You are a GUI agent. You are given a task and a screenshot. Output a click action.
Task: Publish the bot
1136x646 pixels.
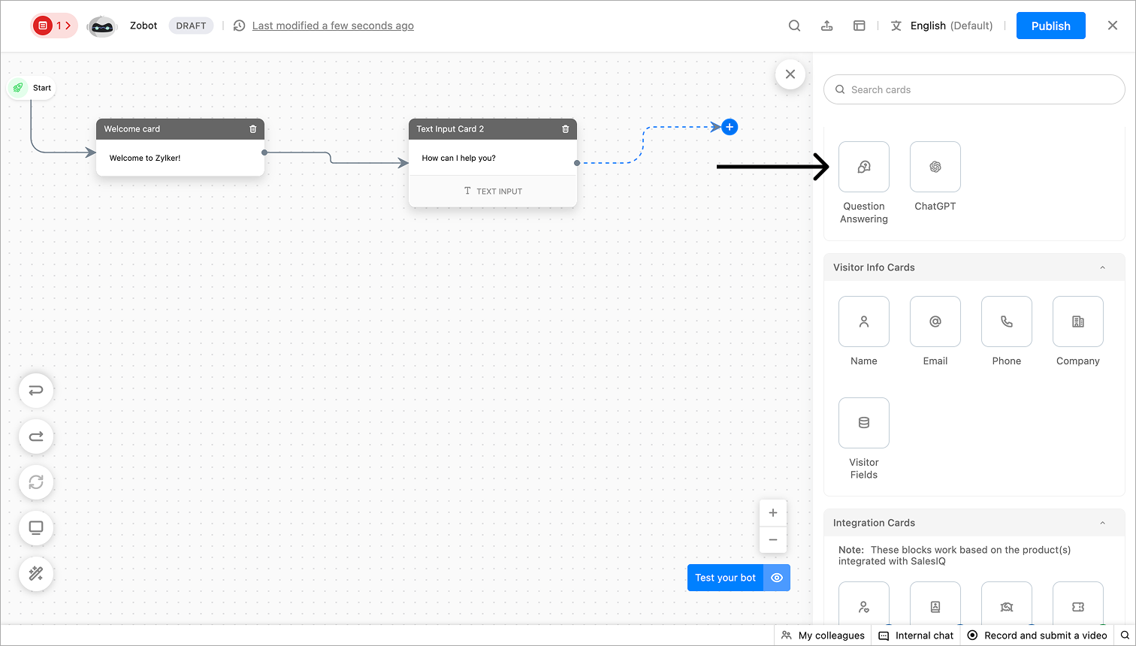1051,26
